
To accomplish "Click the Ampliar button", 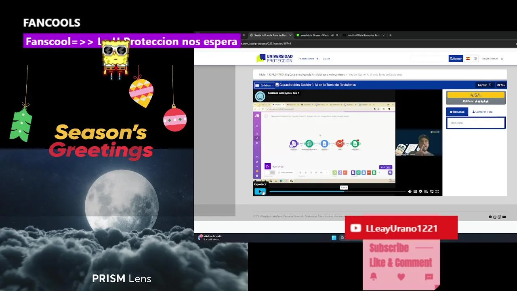I will pos(485,85).
